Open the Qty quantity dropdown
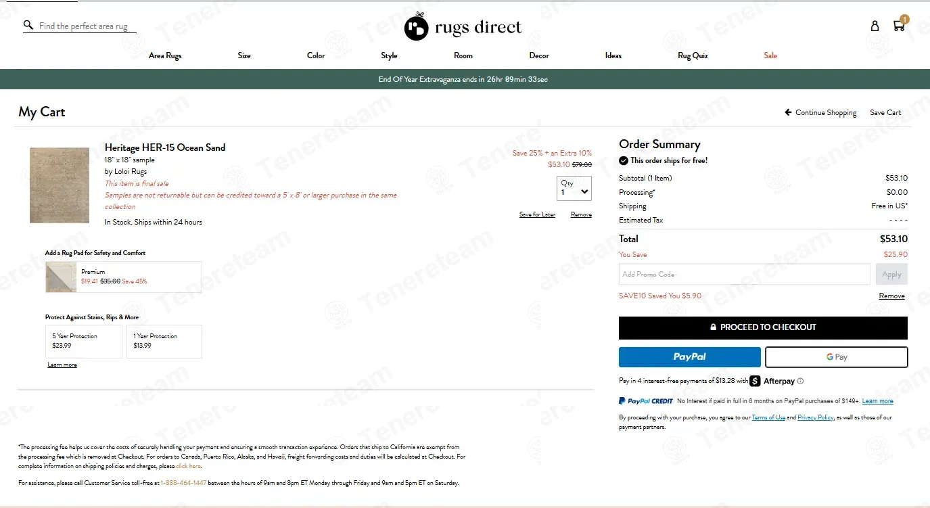The height and width of the screenshot is (508, 930). 574,188
